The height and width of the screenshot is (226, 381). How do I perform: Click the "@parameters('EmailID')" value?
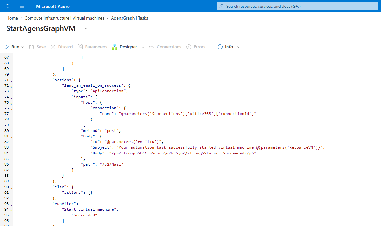134,142
